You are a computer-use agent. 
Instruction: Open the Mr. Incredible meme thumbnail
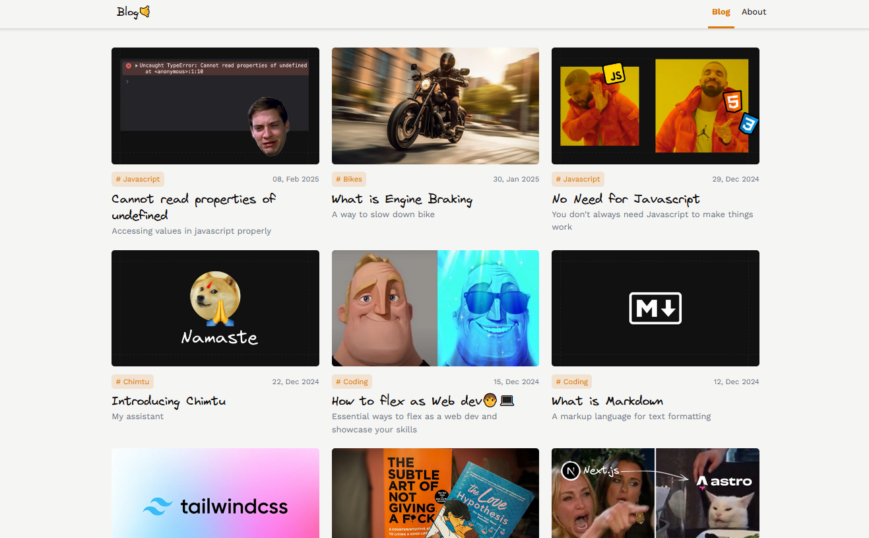[435, 308]
